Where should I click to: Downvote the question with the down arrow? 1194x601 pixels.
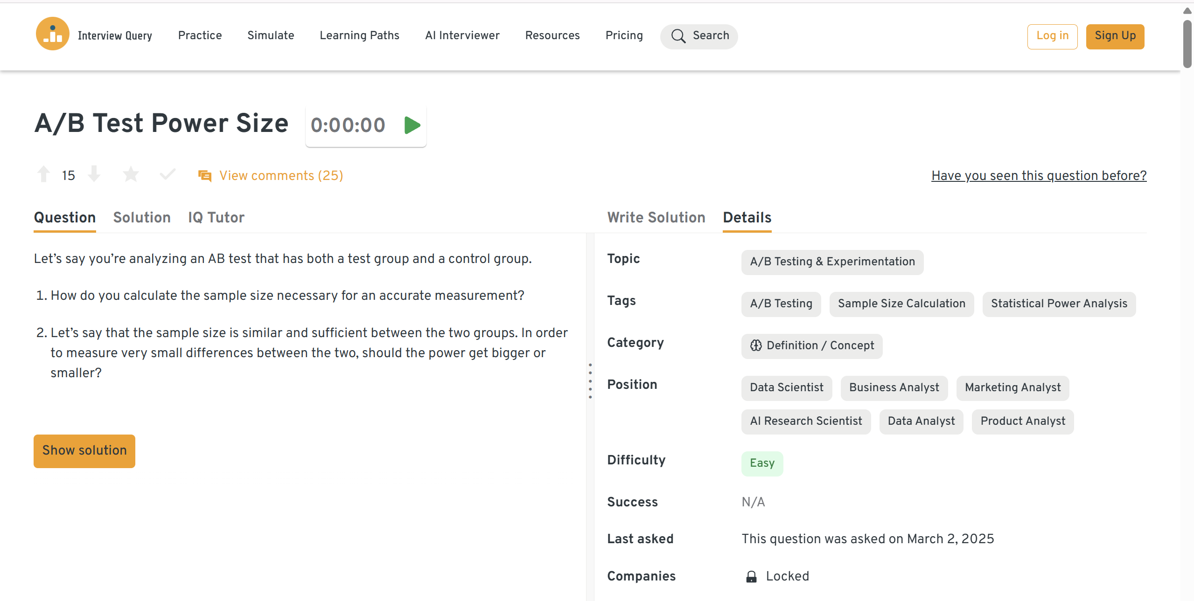(94, 174)
